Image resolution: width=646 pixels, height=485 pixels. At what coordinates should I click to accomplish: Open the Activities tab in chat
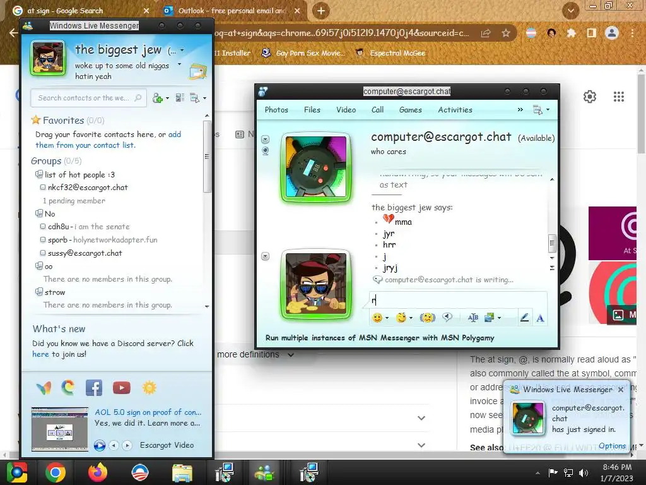click(x=455, y=110)
